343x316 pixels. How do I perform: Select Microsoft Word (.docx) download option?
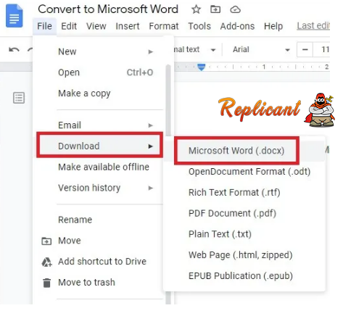[x=236, y=151]
